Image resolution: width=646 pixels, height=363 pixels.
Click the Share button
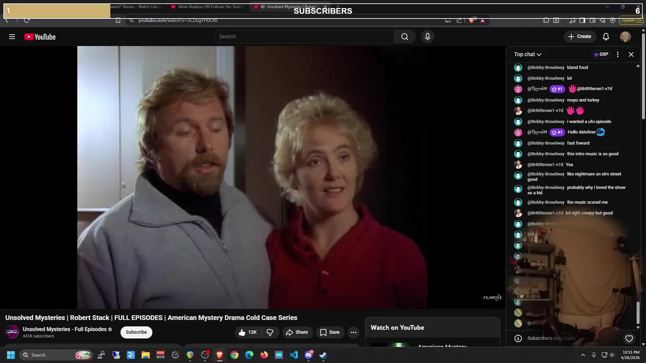(x=296, y=332)
